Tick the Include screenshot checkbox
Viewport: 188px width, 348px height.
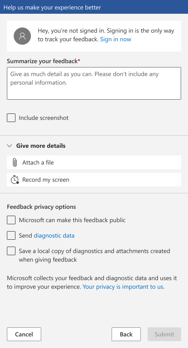coord(11,118)
